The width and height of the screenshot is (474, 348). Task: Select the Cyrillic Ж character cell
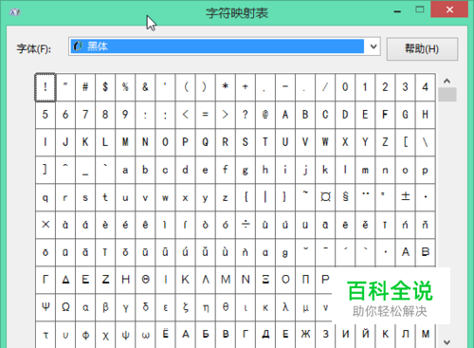click(x=305, y=335)
